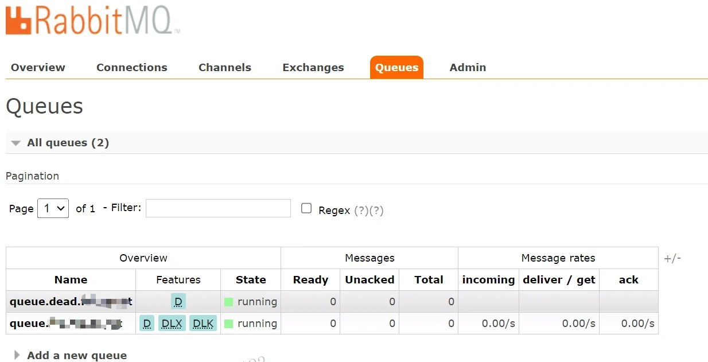Go to the Connections tab
The width and height of the screenshot is (708, 362).
coord(131,68)
